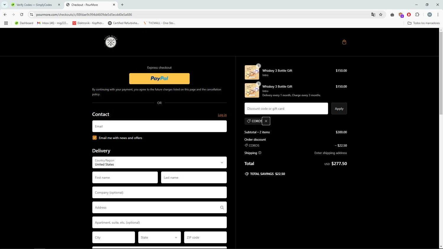Screen dimensions: 443x249
Task: Click the Subtotal 2 items label
Action: pyautogui.click(x=257, y=132)
